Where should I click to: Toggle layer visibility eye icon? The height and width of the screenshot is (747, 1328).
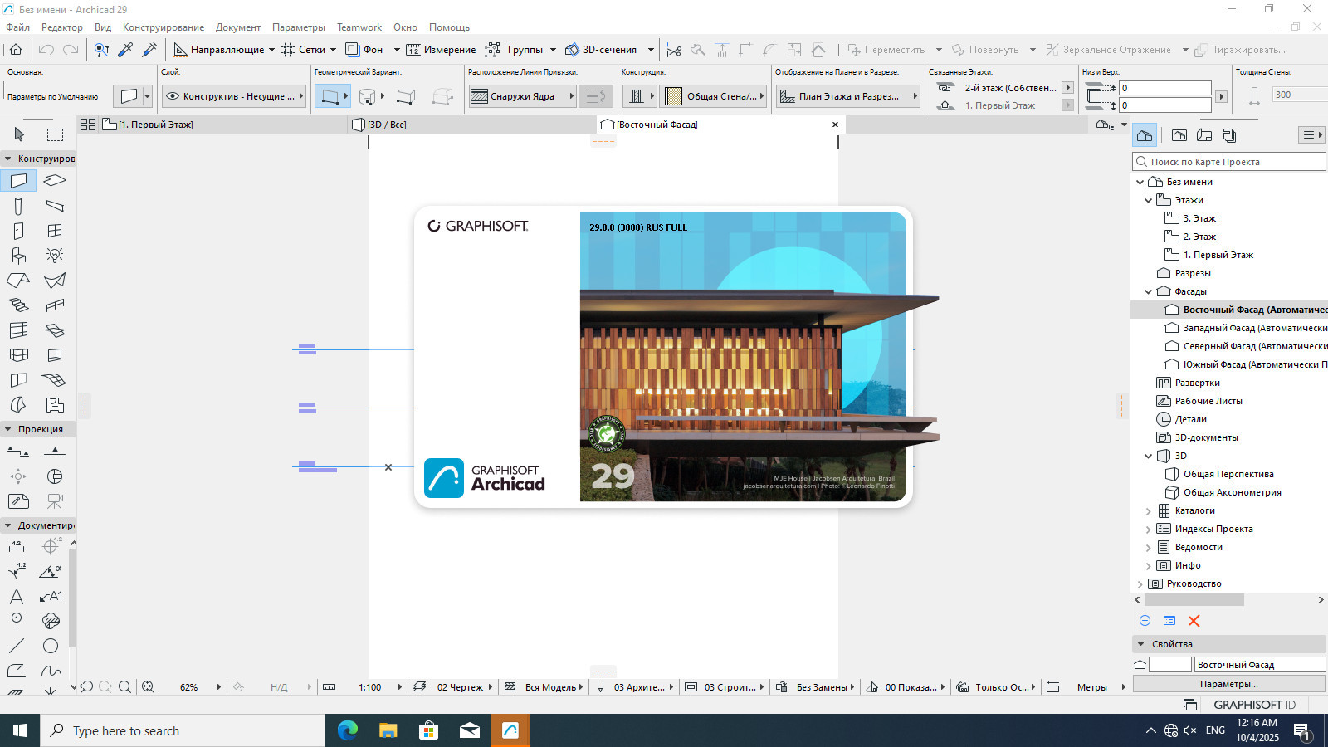(173, 96)
